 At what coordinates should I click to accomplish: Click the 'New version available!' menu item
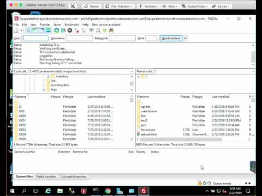(106, 24)
